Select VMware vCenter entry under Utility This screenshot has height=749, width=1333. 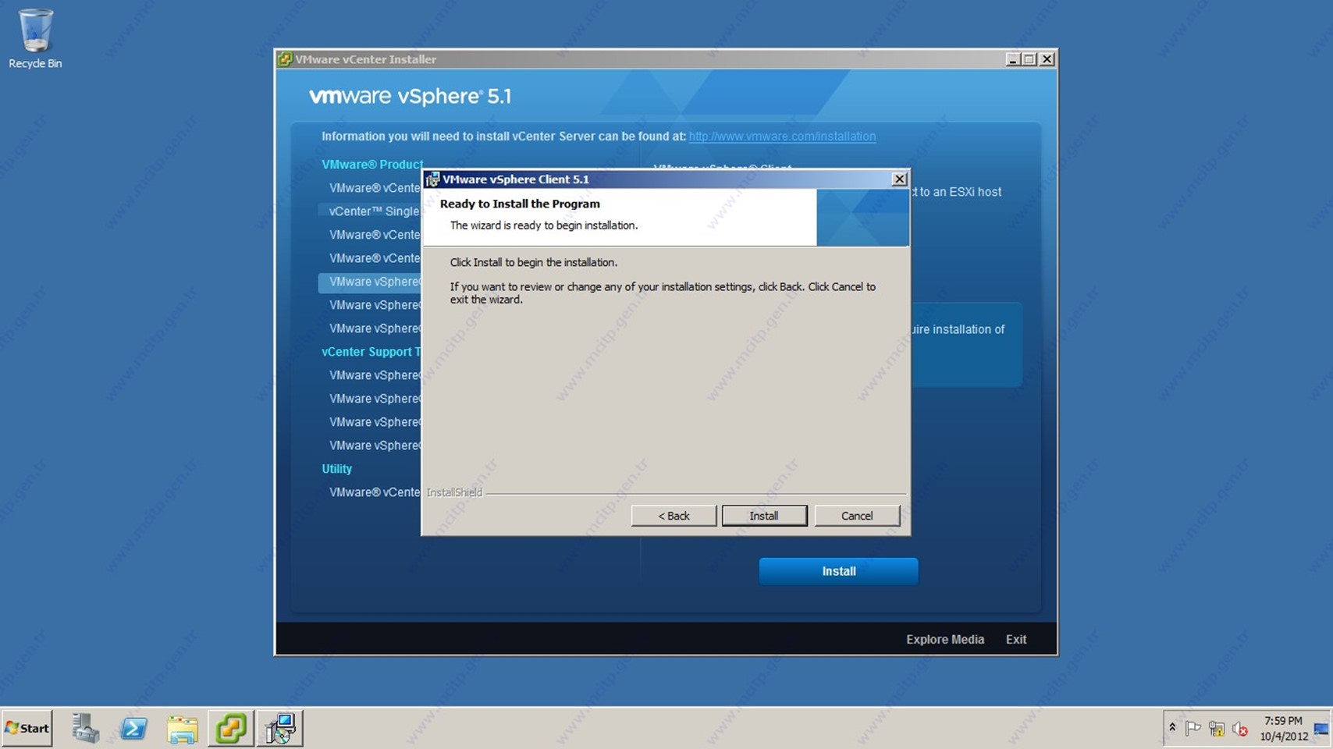(375, 492)
